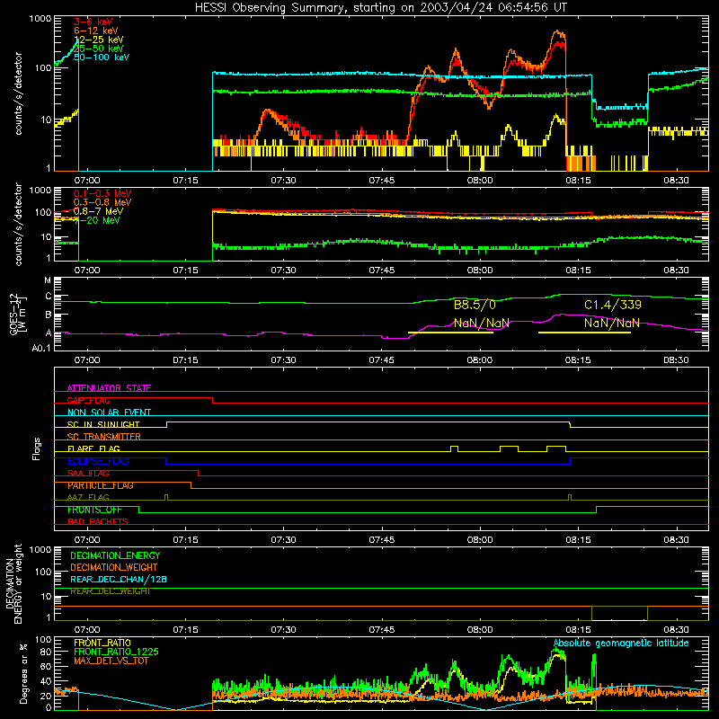Select the A47_FLAG label

[x=88, y=498]
